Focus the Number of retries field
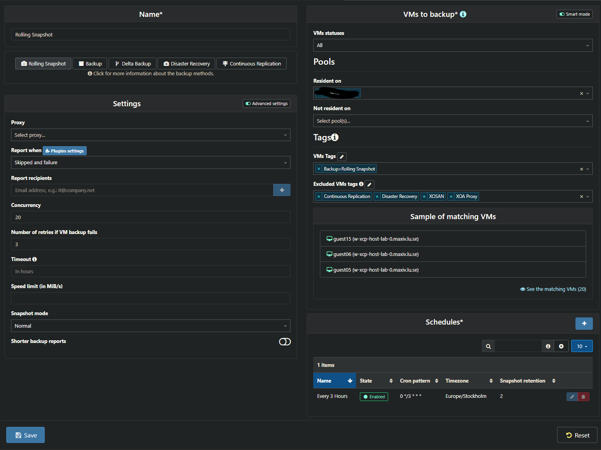Viewport: 601px width, 450px height. [x=151, y=244]
